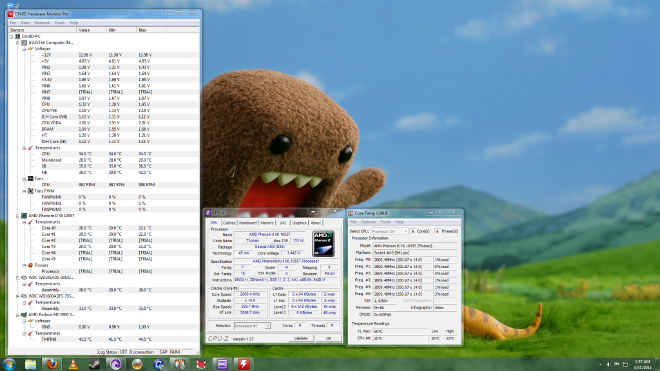
Task: Click the red fox taskbar icon
Action: [201, 365]
